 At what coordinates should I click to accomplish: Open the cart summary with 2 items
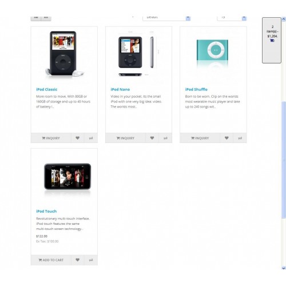coord(272,40)
